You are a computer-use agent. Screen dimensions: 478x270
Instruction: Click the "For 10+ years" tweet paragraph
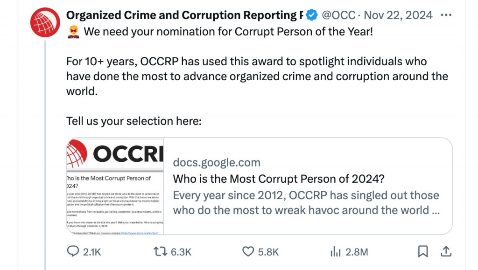pyautogui.click(x=257, y=76)
